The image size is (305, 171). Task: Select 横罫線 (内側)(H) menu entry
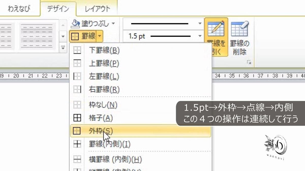[x=141, y=159]
